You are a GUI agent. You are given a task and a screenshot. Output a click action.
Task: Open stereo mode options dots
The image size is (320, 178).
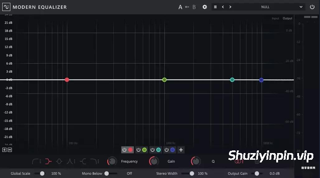tap(243, 162)
